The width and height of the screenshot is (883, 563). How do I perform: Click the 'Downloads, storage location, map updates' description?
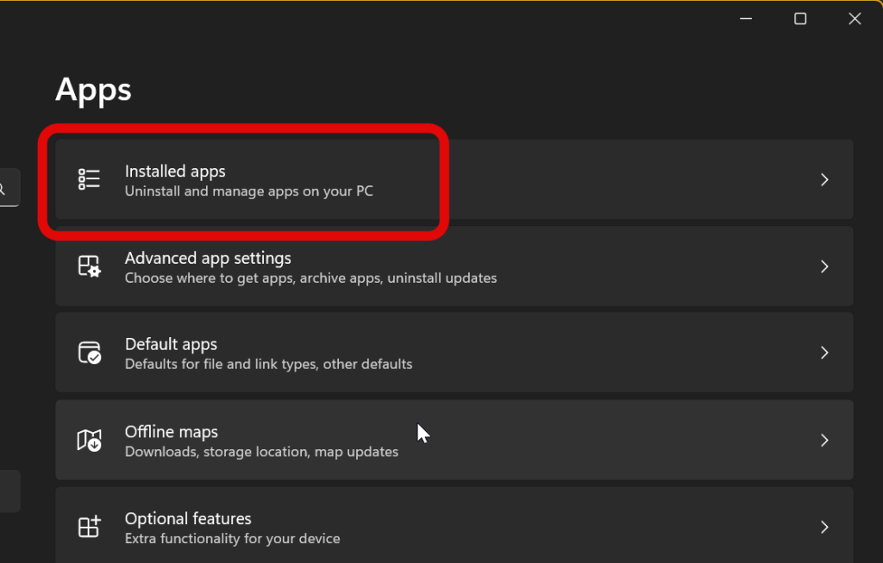click(261, 452)
